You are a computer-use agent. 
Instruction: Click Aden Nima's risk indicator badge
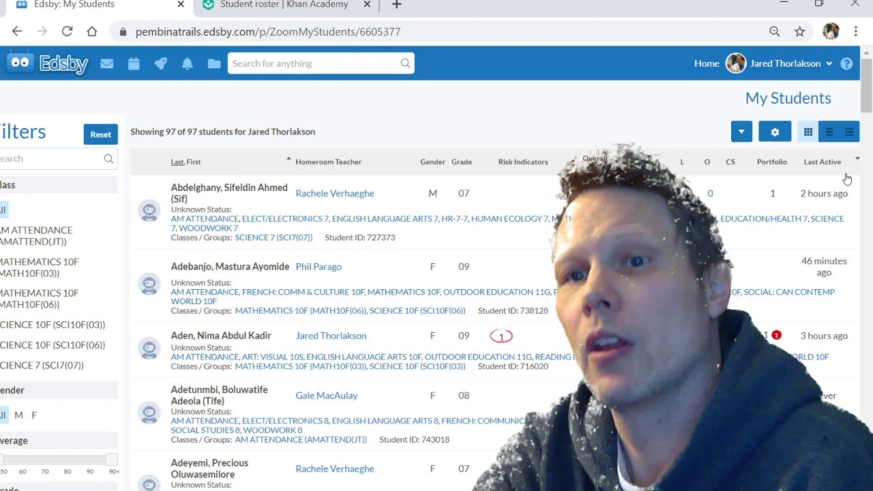[x=501, y=336]
